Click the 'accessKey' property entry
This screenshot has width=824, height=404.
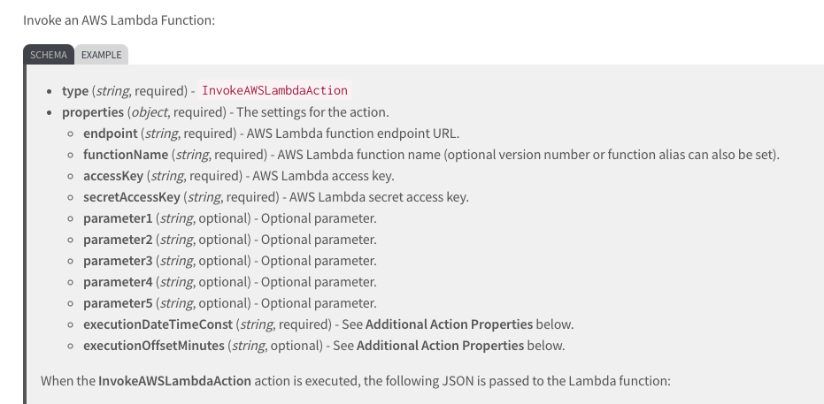[112, 176]
